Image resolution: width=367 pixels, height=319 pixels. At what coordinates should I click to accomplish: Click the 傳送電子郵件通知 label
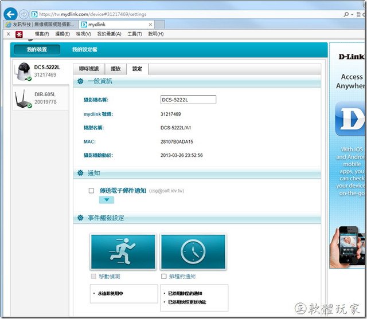coord(123,191)
